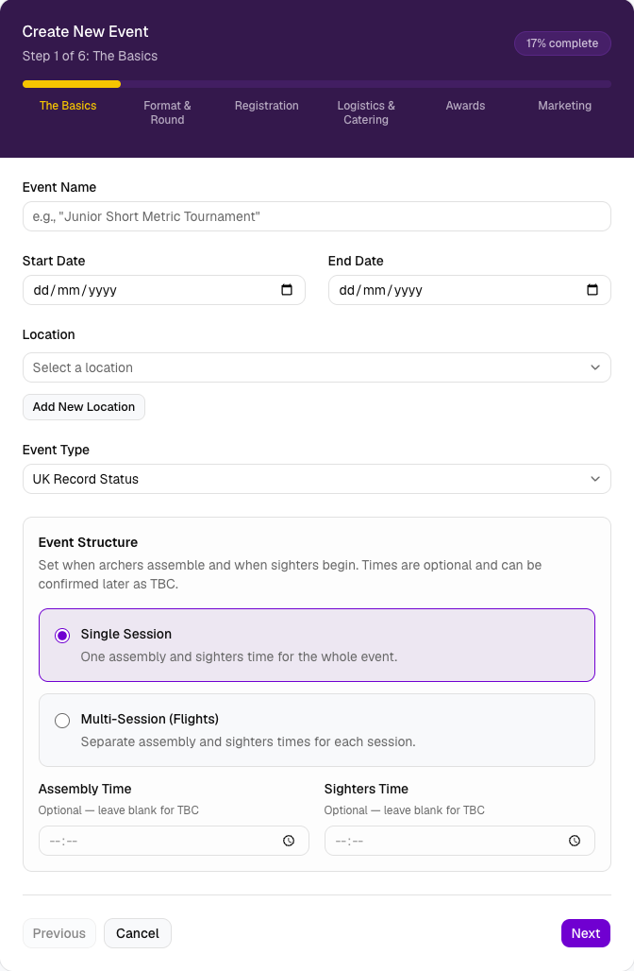Image resolution: width=634 pixels, height=971 pixels.
Task: Focus the Sighters Time input field
Action: point(459,841)
